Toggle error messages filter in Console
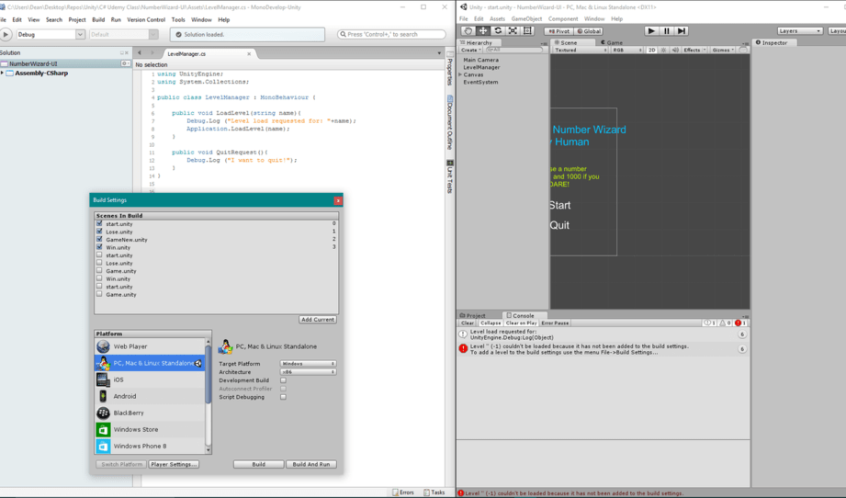Image resolution: width=846 pixels, height=498 pixels. [x=740, y=323]
